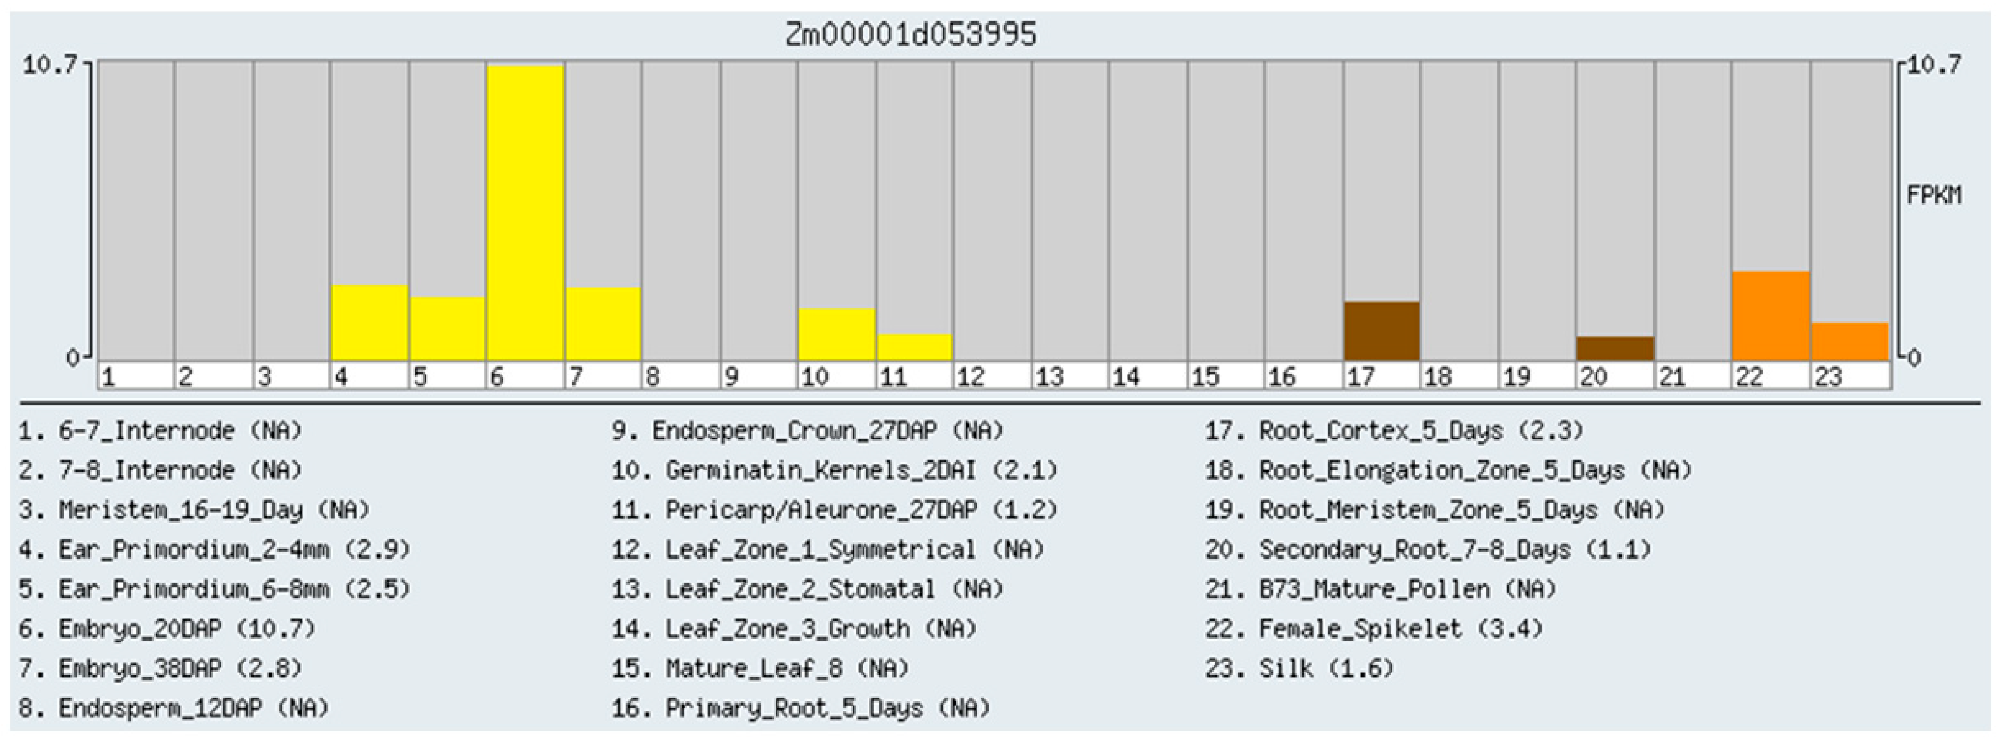Click legend entry Leaf_Zone_1_Symmetrical (NA)

pos(828,550)
